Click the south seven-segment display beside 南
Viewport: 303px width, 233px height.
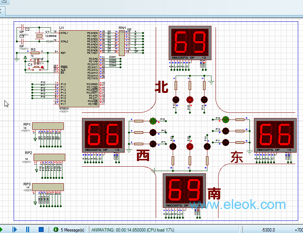point(185,190)
